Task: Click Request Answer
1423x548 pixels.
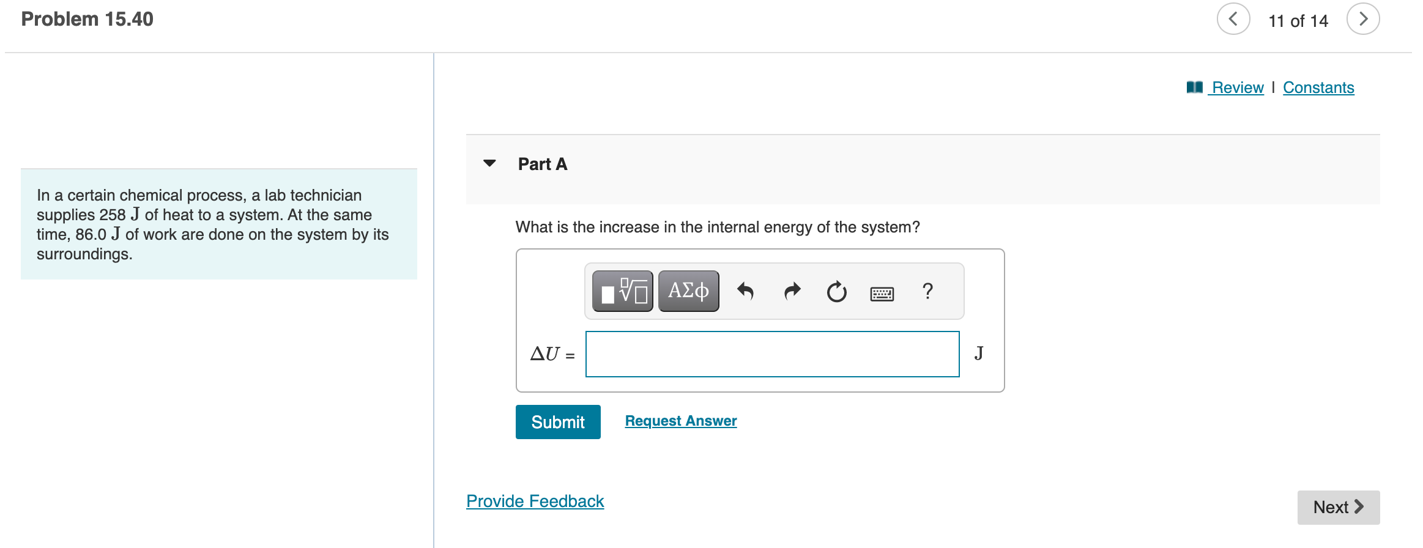Action: 680,420
